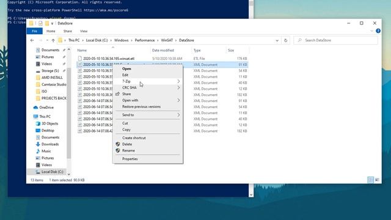Open pinned Pictures in Quick access
This screenshot has width=391, height=220.
click(48, 57)
